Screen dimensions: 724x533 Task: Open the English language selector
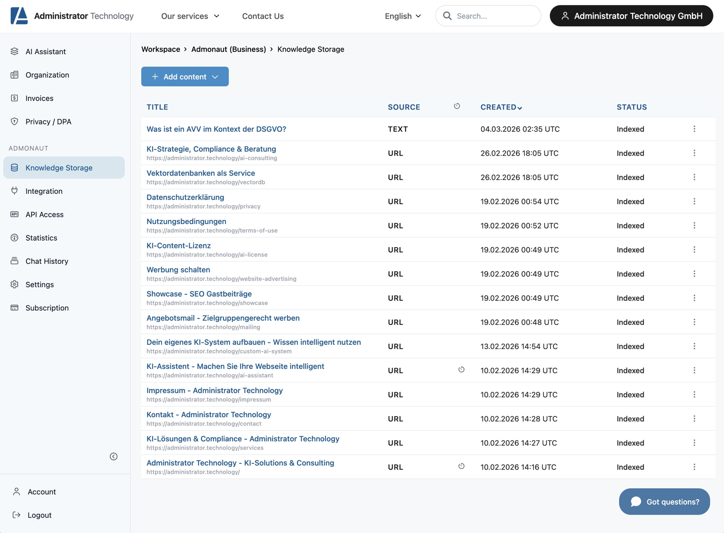pyautogui.click(x=402, y=16)
